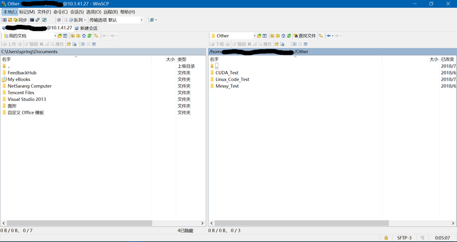The height and width of the screenshot is (242, 457).
Task: Open the 选项(O) menu
Action: [93, 12]
